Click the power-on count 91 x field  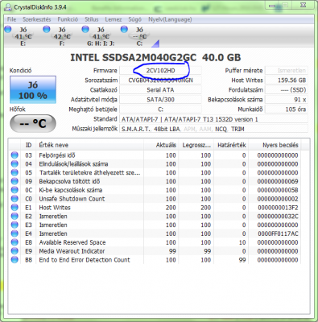coord(287,100)
